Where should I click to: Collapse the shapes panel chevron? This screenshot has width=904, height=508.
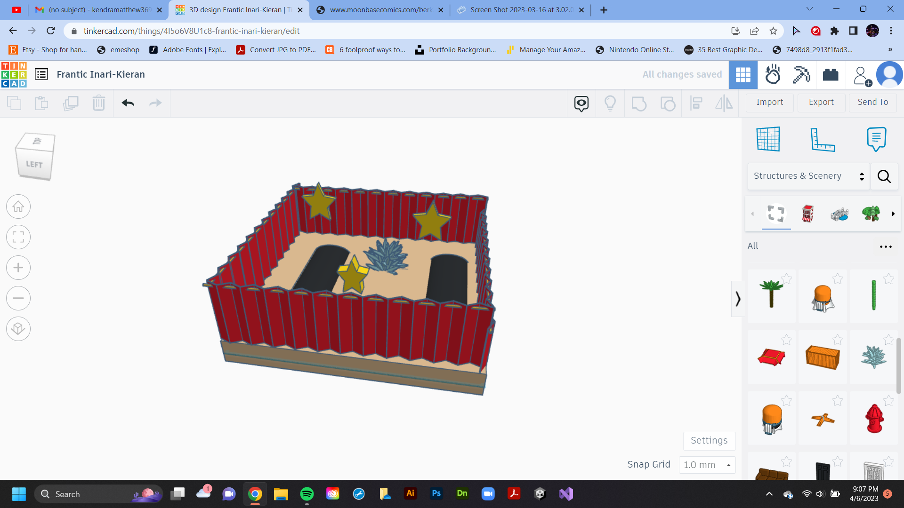(738, 299)
